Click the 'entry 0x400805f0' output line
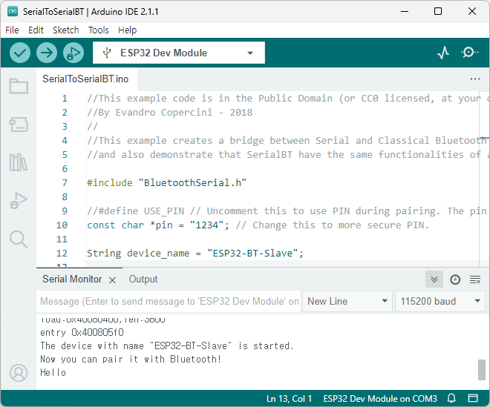Screen dimensions: 490x407 pos(82,333)
